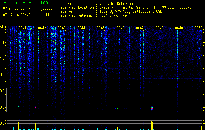Screen dimensions: 205x130
Task: Click the 0642 time marker
Action: point(42,28)
